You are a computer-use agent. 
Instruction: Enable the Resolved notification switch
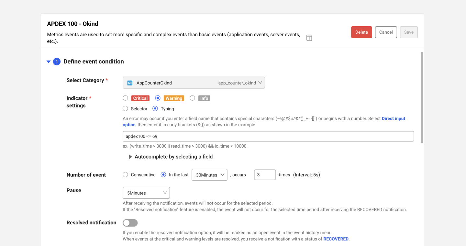click(x=130, y=223)
